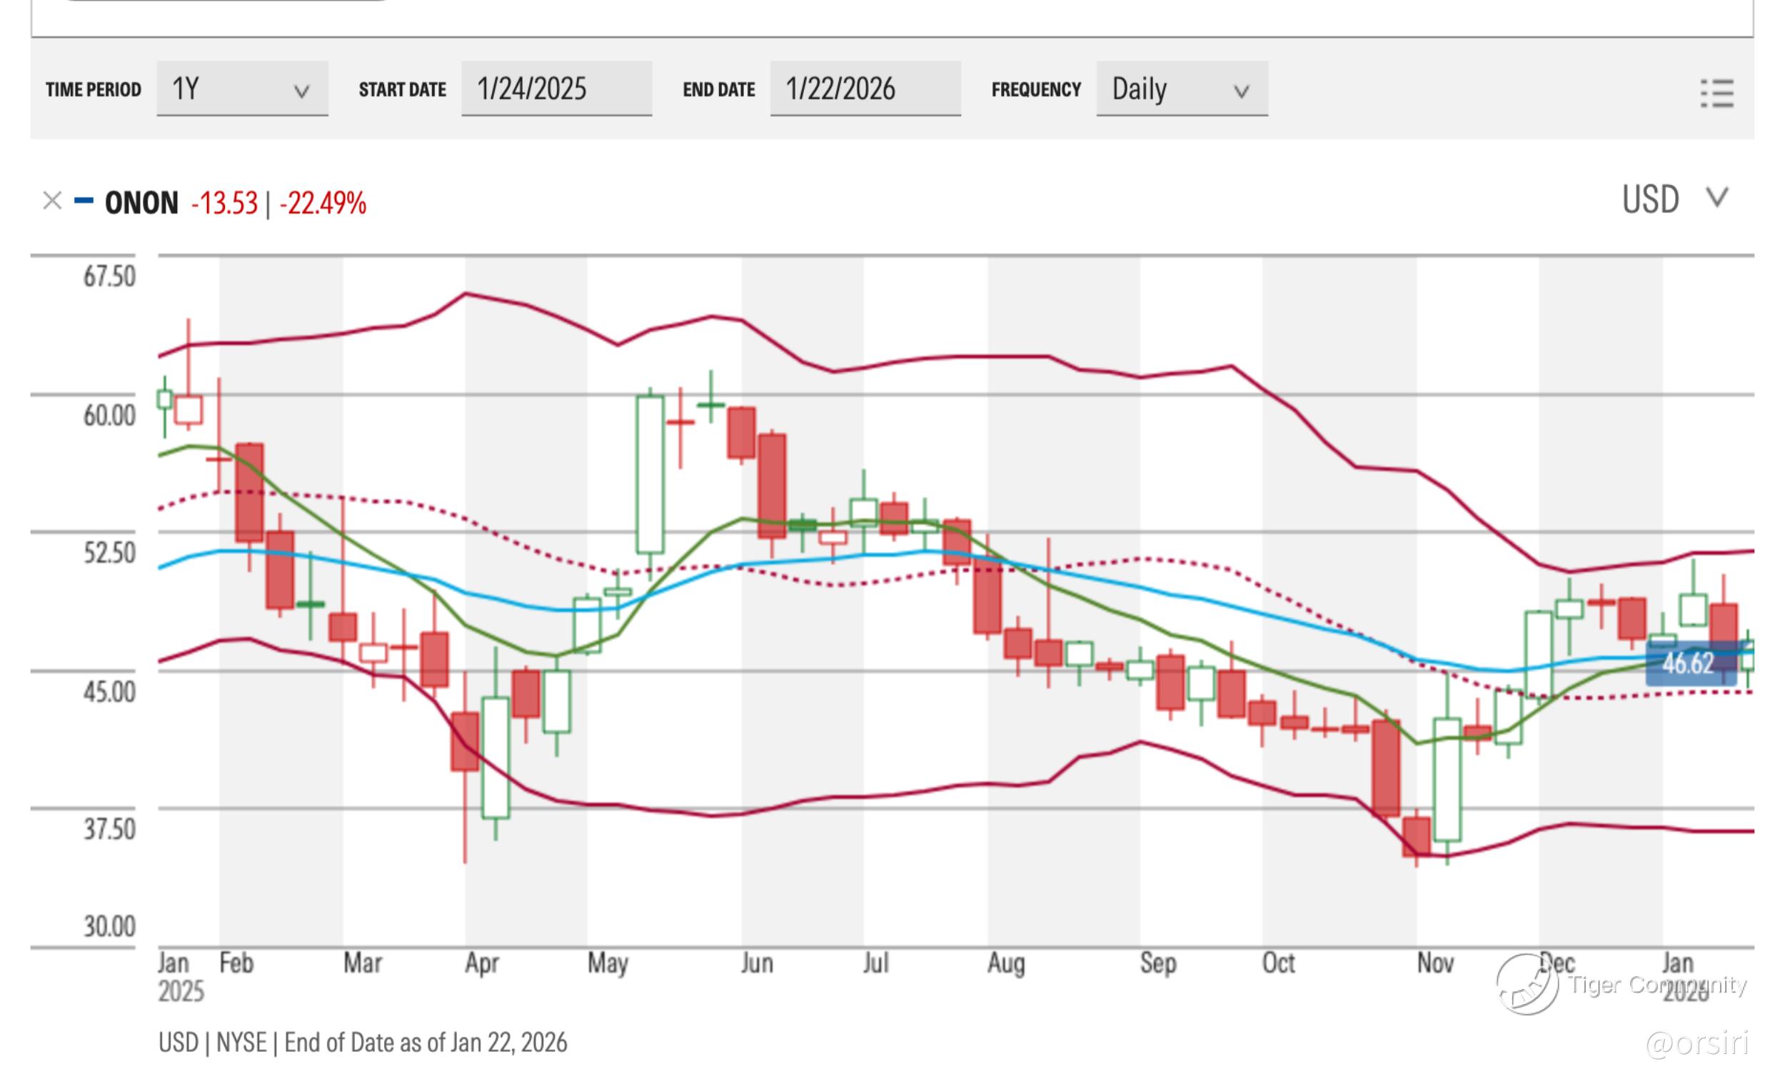Image resolution: width=1785 pixels, height=1084 pixels.
Task: Click the blue ONON legend color dash
Action: pos(84,201)
